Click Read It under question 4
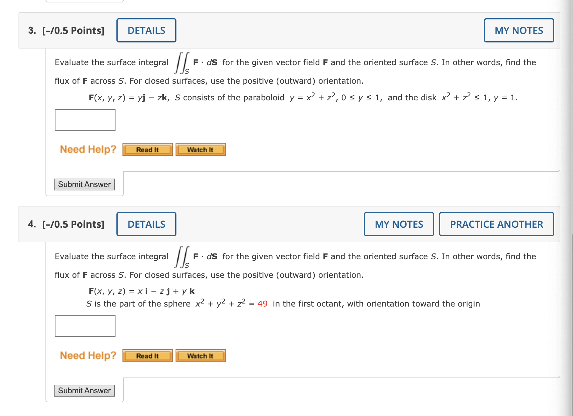This screenshot has width=573, height=416. click(x=148, y=356)
